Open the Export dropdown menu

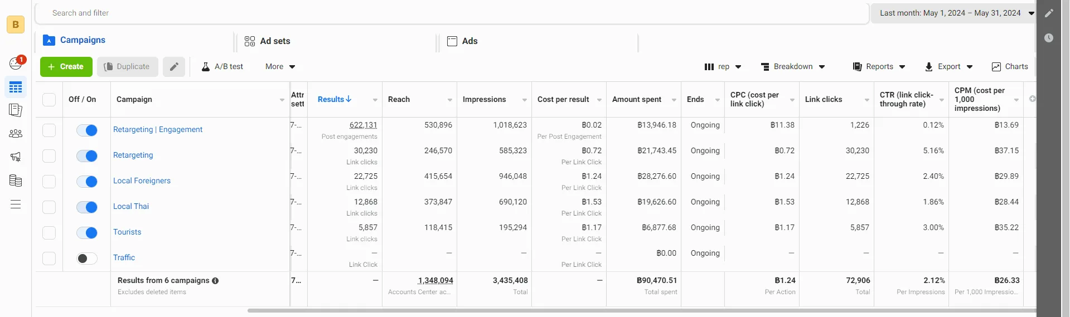pyautogui.click(x=948, y=67)
